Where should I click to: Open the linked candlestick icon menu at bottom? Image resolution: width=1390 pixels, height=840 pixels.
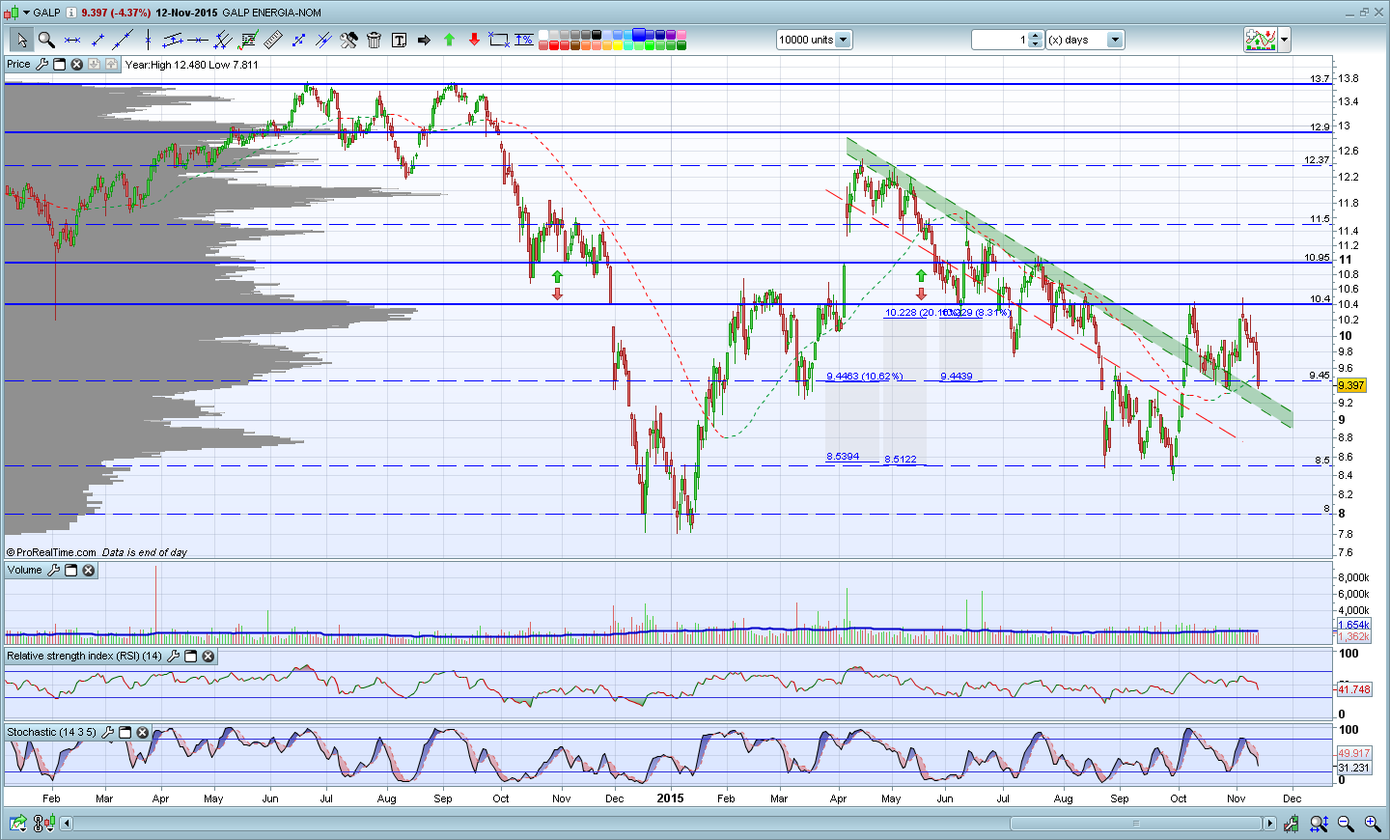tap(43, 824)
